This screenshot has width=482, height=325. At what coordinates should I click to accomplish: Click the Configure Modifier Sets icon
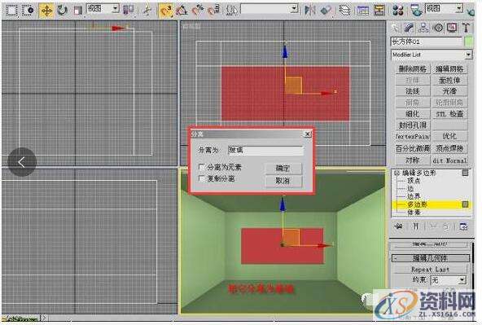tap(463, 226)
